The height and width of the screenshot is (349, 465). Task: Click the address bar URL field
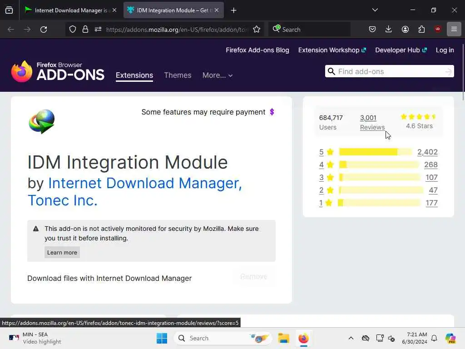(x=177, y=30)
